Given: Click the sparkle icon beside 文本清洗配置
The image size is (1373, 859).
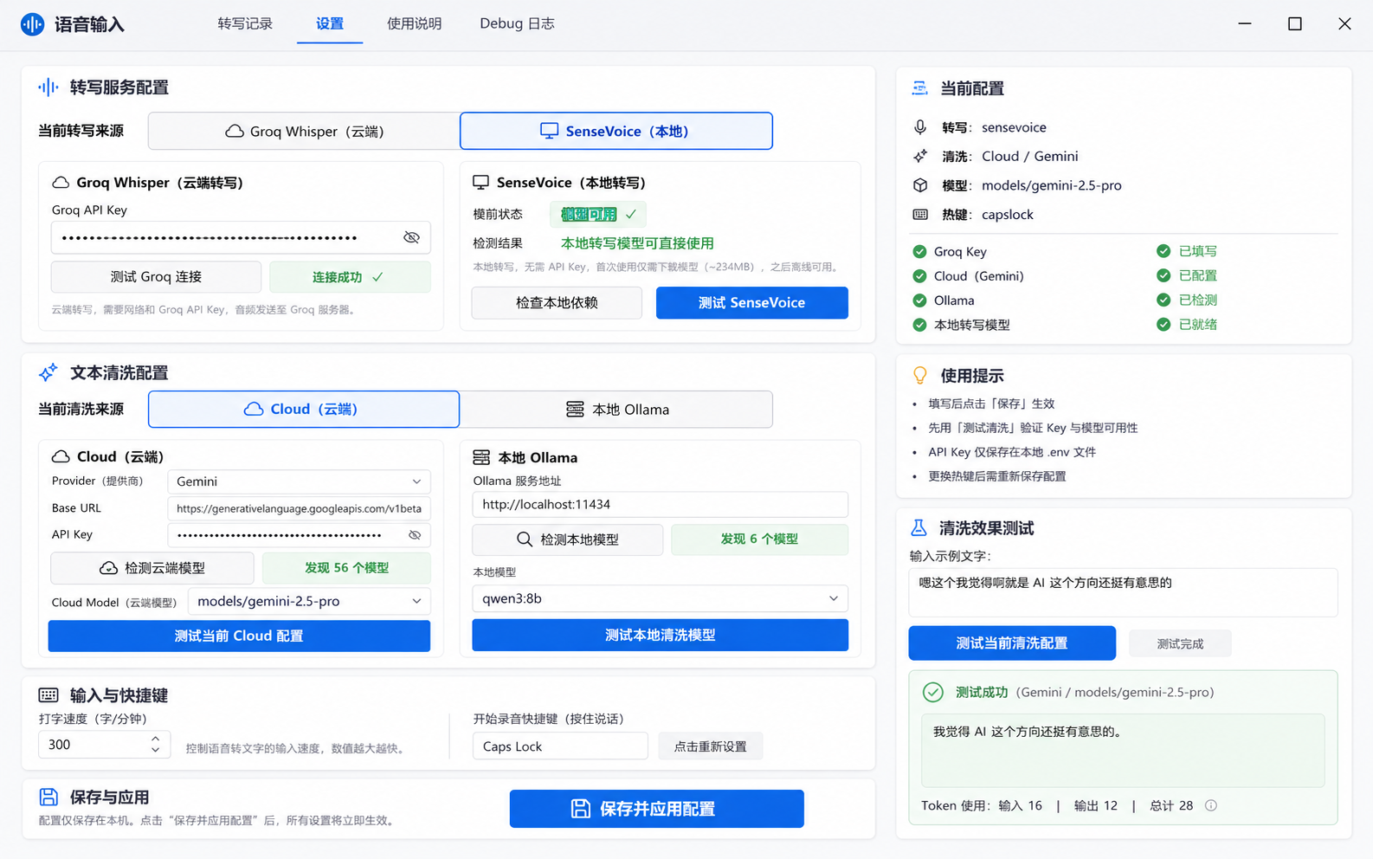Looking at the screenshot, I should [48, 372].
